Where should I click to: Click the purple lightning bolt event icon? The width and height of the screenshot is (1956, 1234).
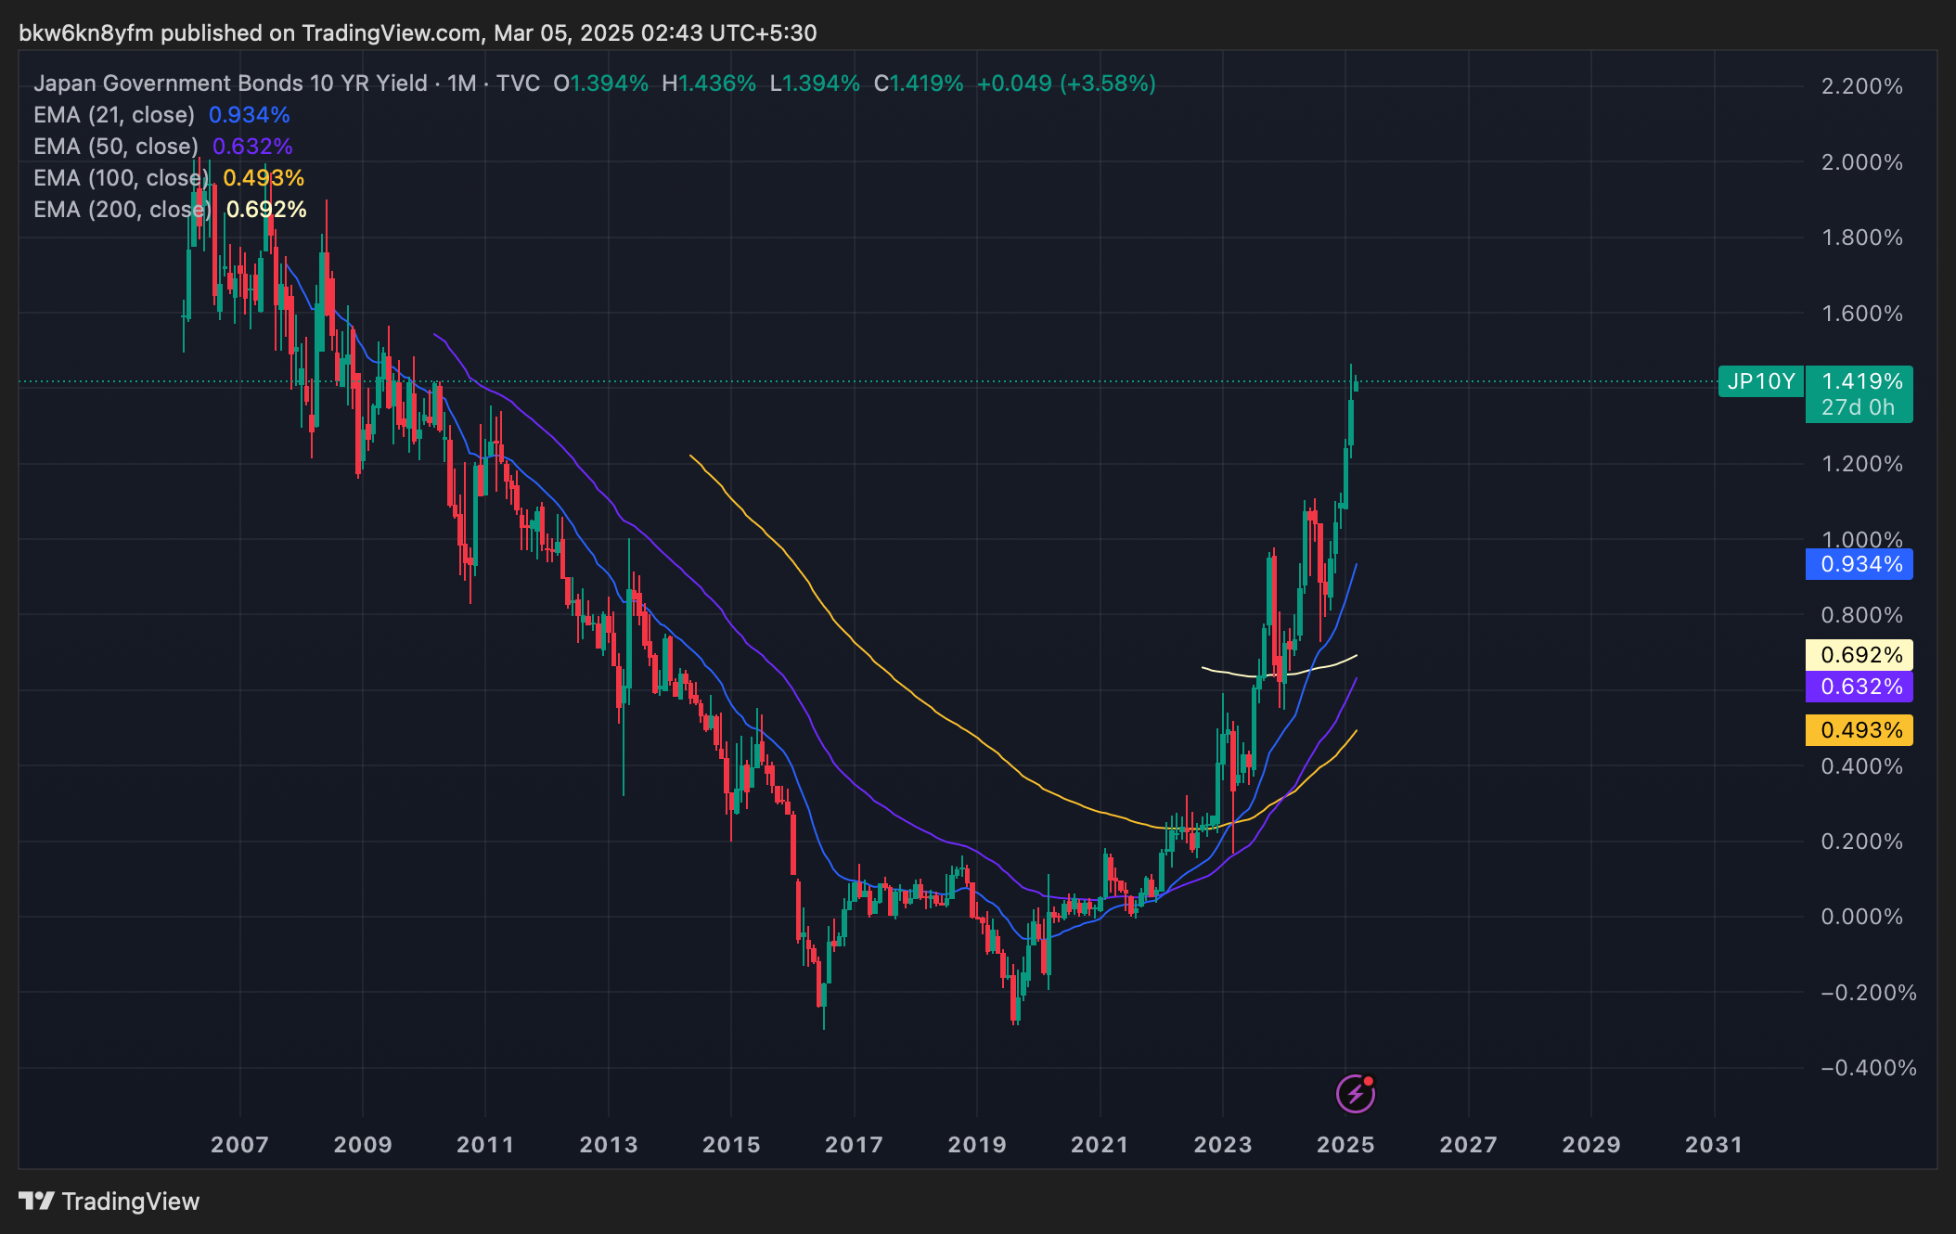[1355, 1093]
